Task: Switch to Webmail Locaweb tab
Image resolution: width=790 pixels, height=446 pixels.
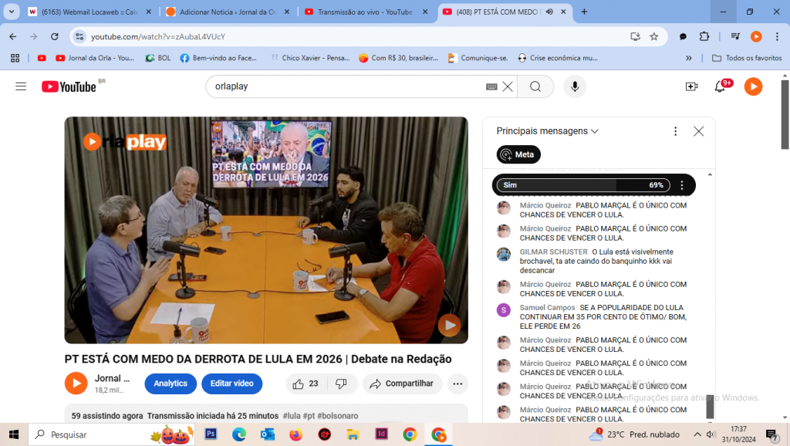Action: point(89,12)
